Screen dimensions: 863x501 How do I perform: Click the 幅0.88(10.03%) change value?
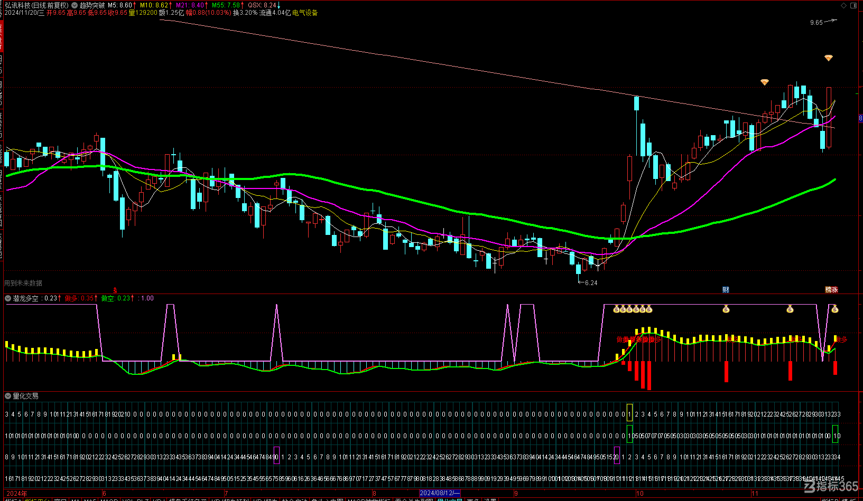pyautogui.click(x=208, y=13)
